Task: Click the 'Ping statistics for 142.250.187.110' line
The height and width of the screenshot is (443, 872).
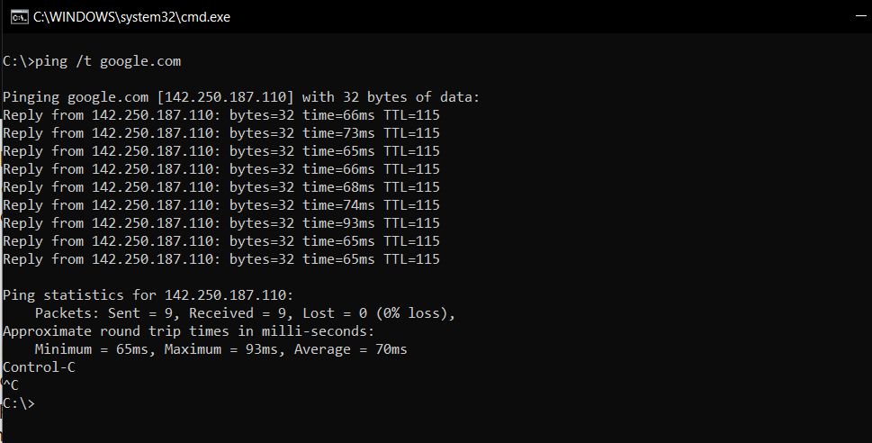Action: [x=148, y=295]
